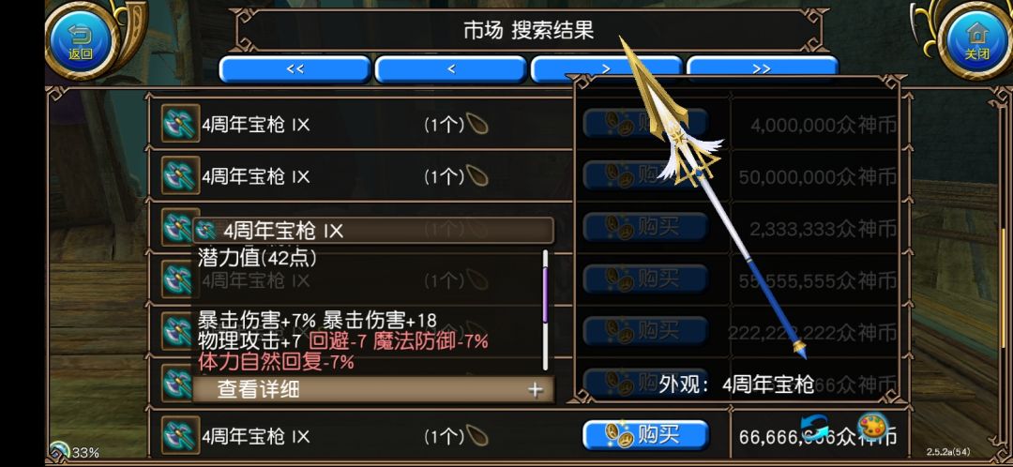Click the tooltip's purple scrollbar
Image resolution: width=1013 pixels, height=467 pixels.
click(x=545, y=295)
